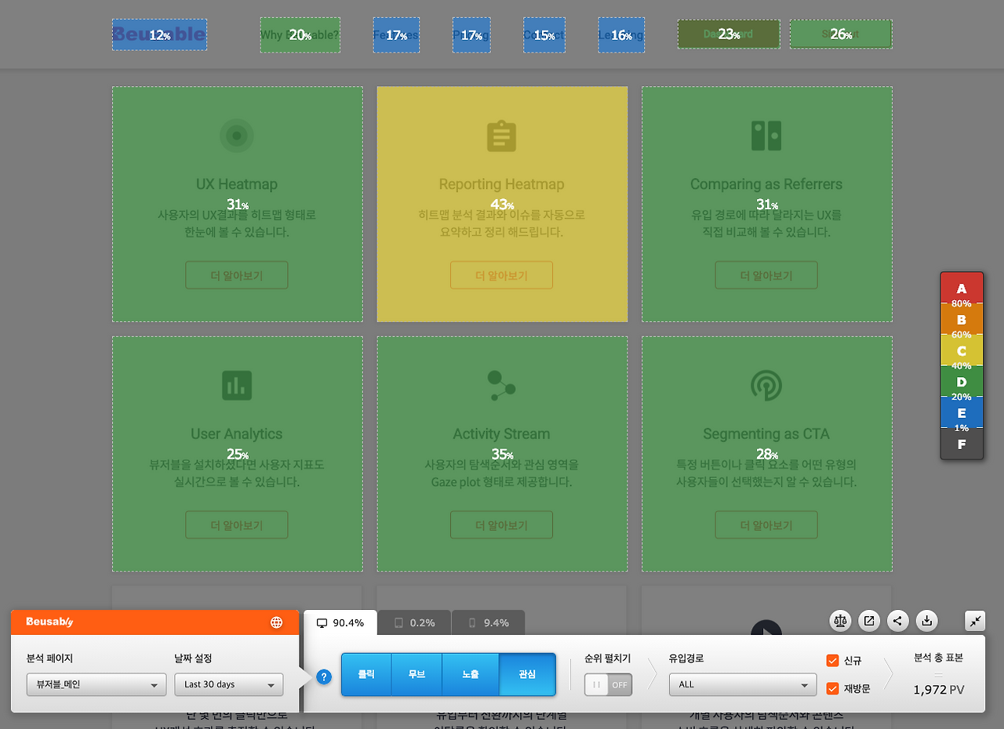The image size is (1004, 729).
Task: Click the share icon
Action: 898,621
